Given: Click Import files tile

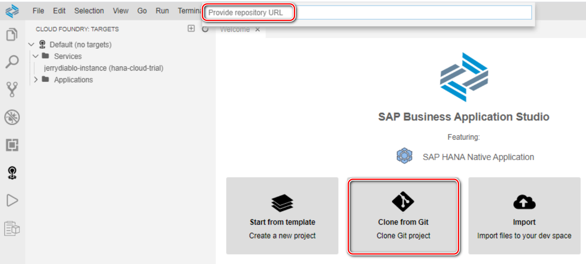Looking at the screenshot, I should (x=524, y=216).
